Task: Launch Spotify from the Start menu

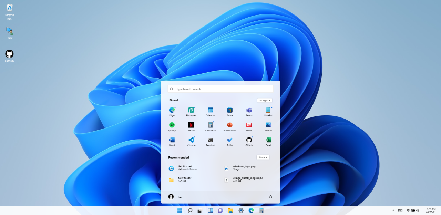Action: pyautogui.click(x=172, y=125)
